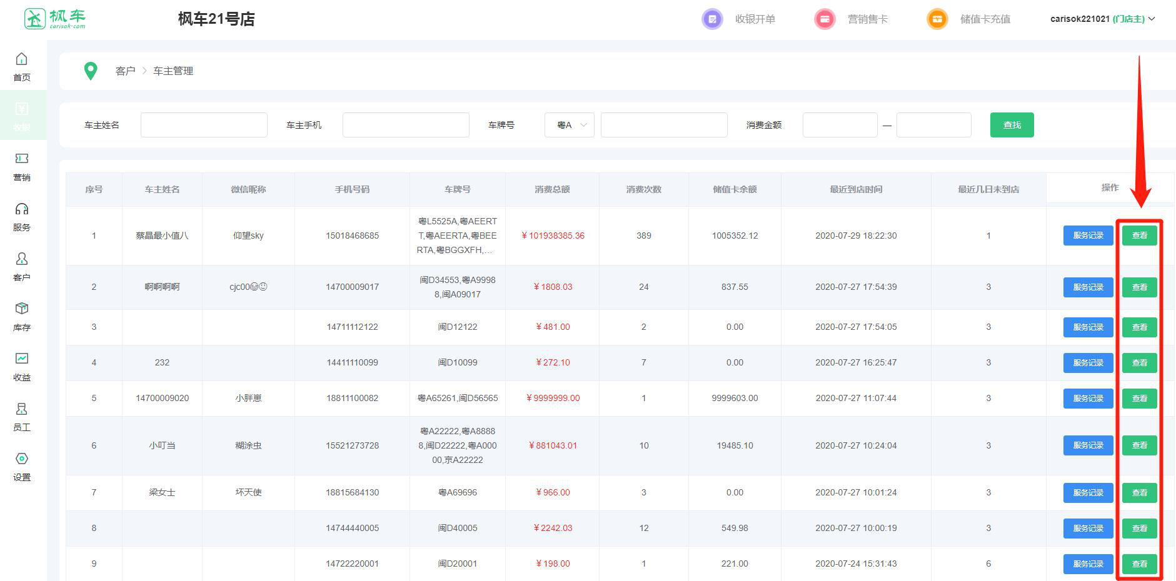Open 服务记录 for 蔡晶最小值八
This screenshot has height=581, width=1176.
(x=1088, y=236)
